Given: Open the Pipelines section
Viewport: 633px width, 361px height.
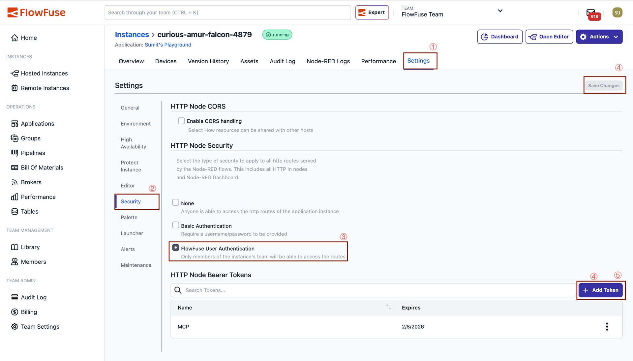Looking at the screenshot, I should [x=33, y=153].
